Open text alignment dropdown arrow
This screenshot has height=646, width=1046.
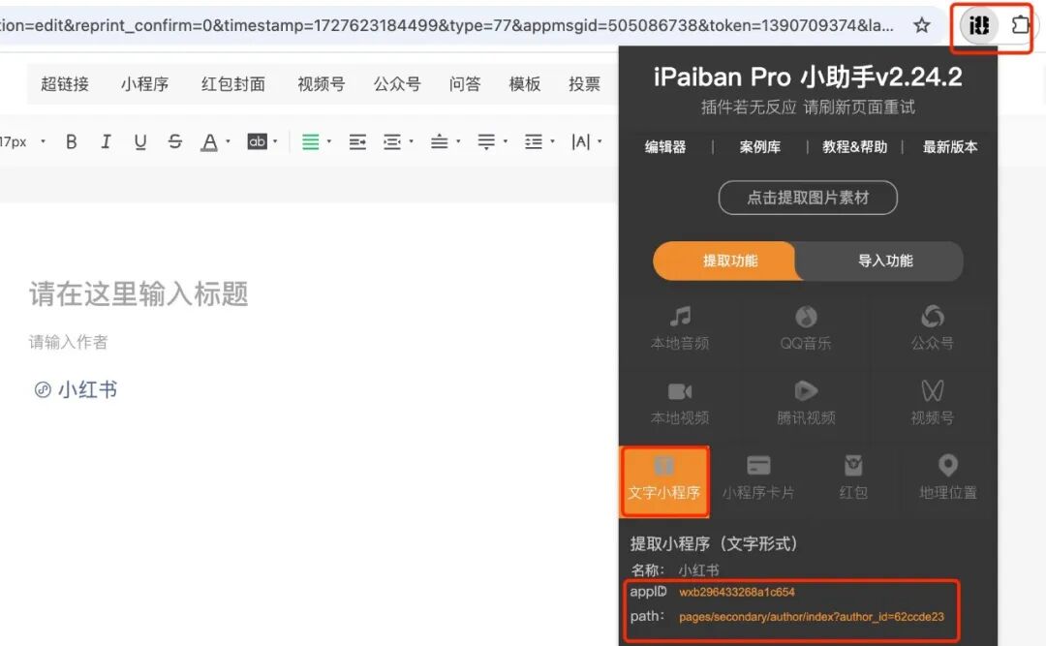[329, 141]
